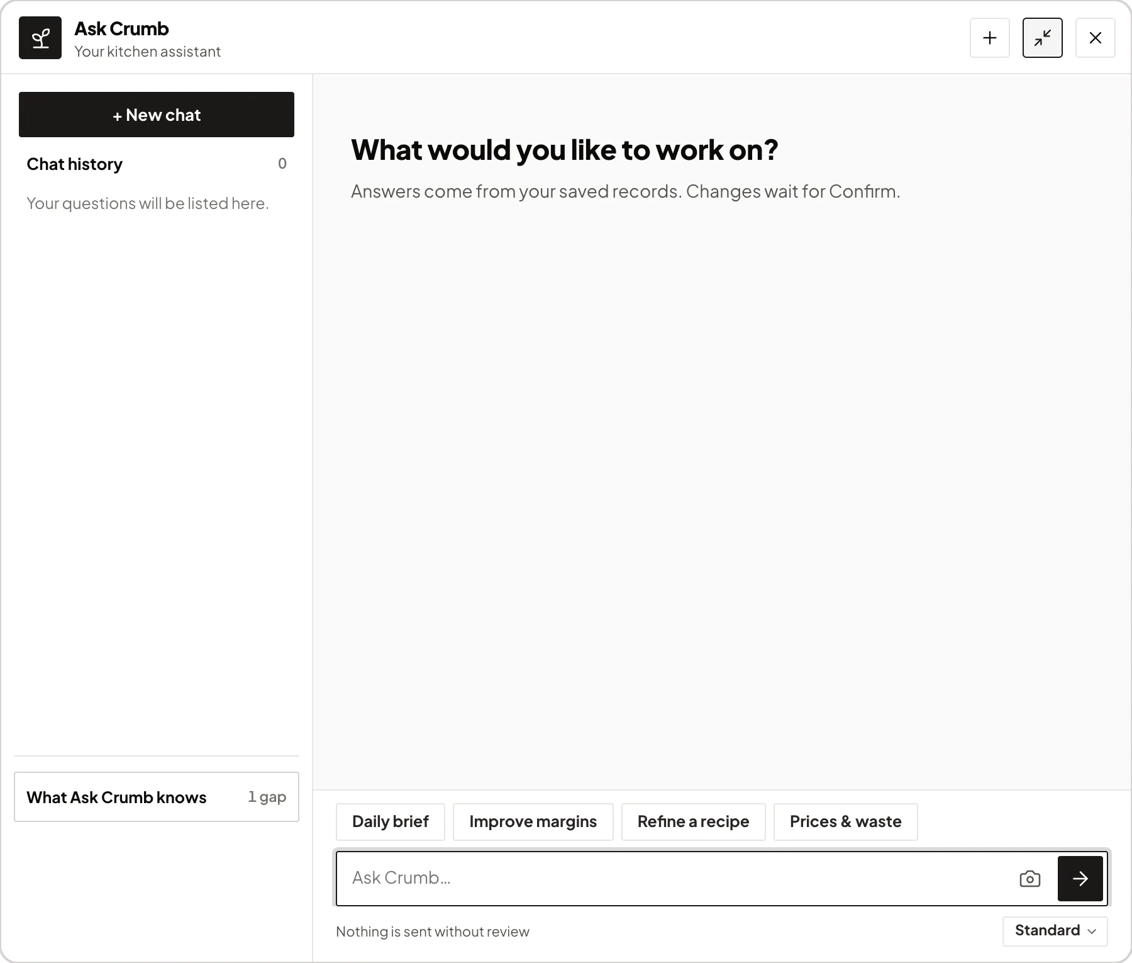Click the 'Your kitchen assistant' subtitle
The height and width of the screenshot is (963, 1132).
coord(148,52)
